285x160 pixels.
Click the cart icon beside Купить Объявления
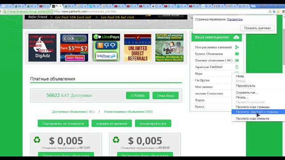point(236,54)
